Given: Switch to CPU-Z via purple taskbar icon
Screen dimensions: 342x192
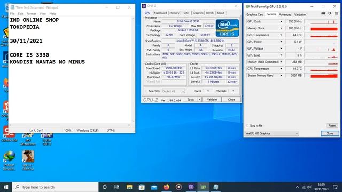Looking at the screenshot, I should [x=191, y=187].
